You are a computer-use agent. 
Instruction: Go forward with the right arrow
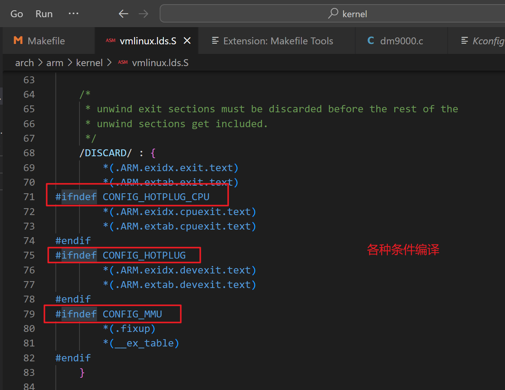click(x=143, y=14)
